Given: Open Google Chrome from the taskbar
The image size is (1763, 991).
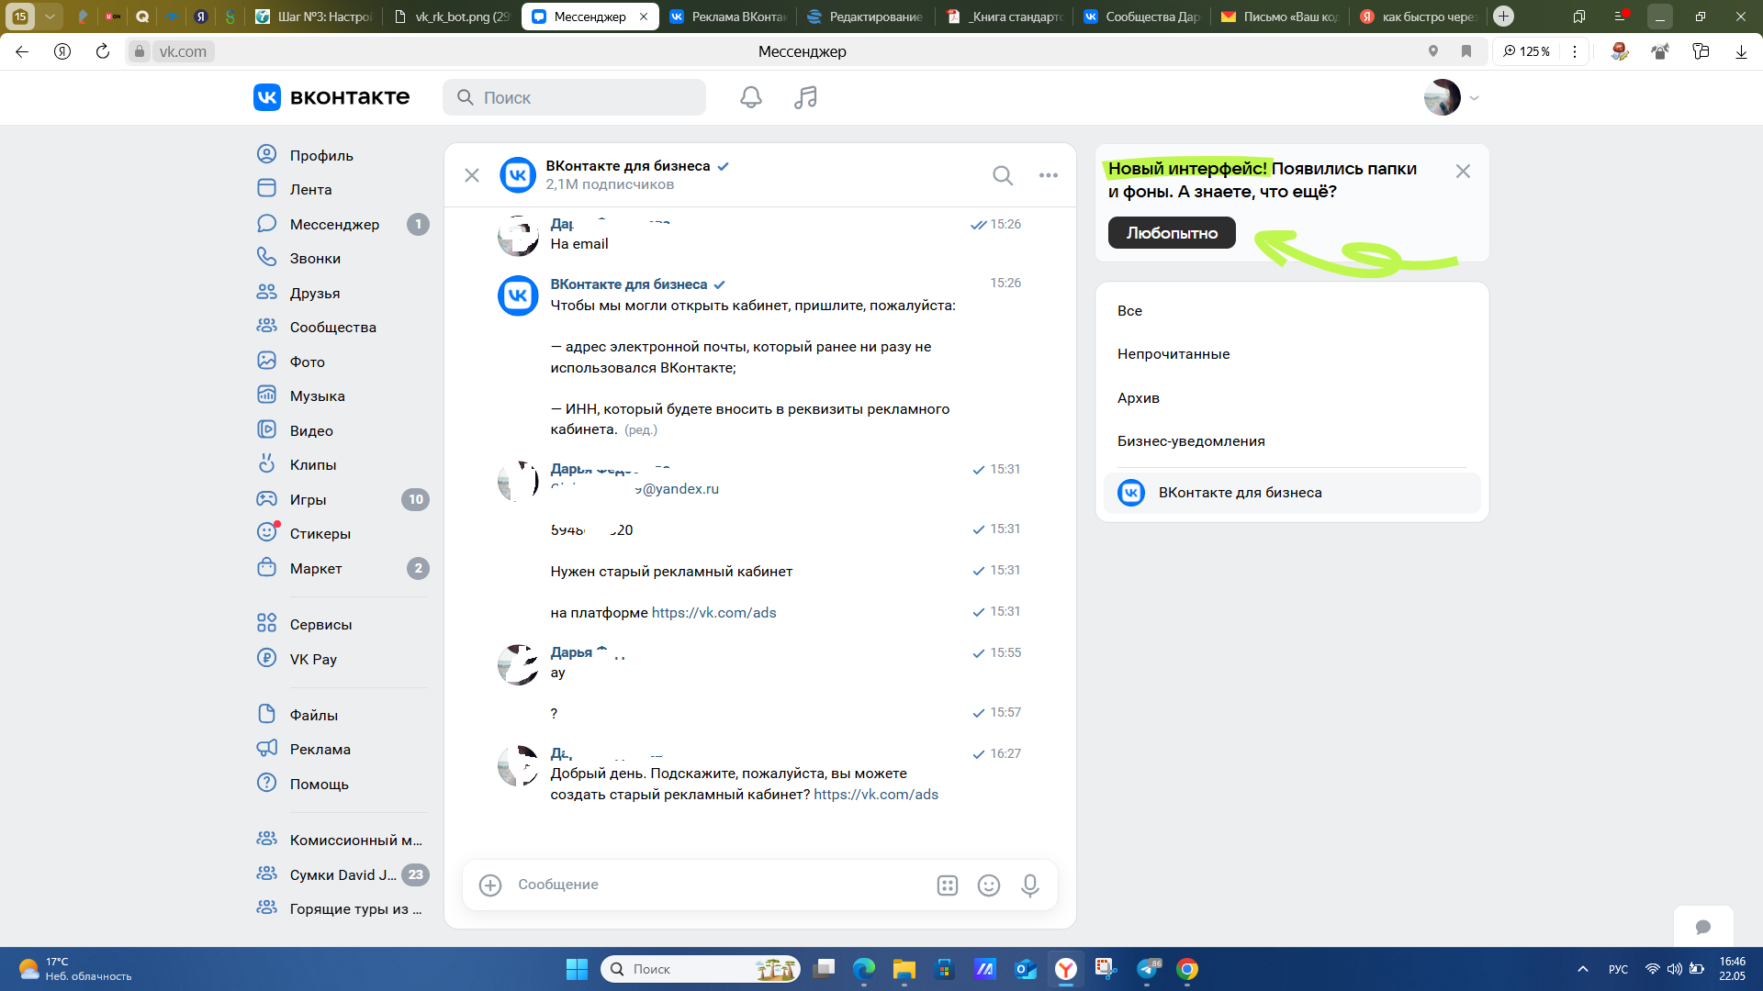Looking at the screenshot, I should point(1187,969).
